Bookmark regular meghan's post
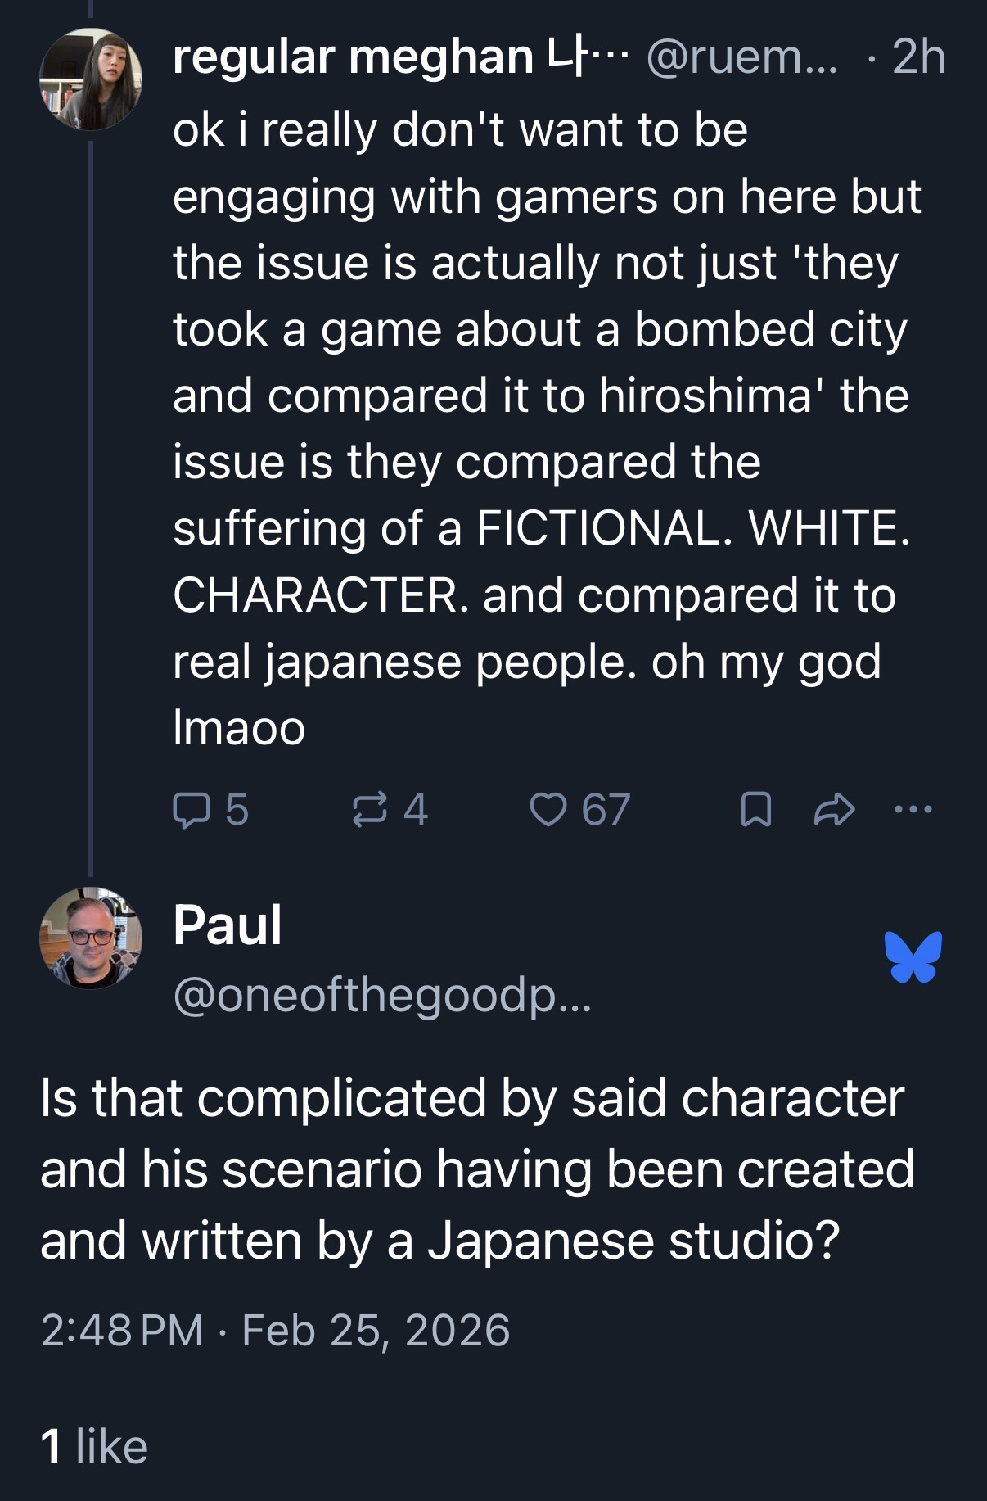 755,811
